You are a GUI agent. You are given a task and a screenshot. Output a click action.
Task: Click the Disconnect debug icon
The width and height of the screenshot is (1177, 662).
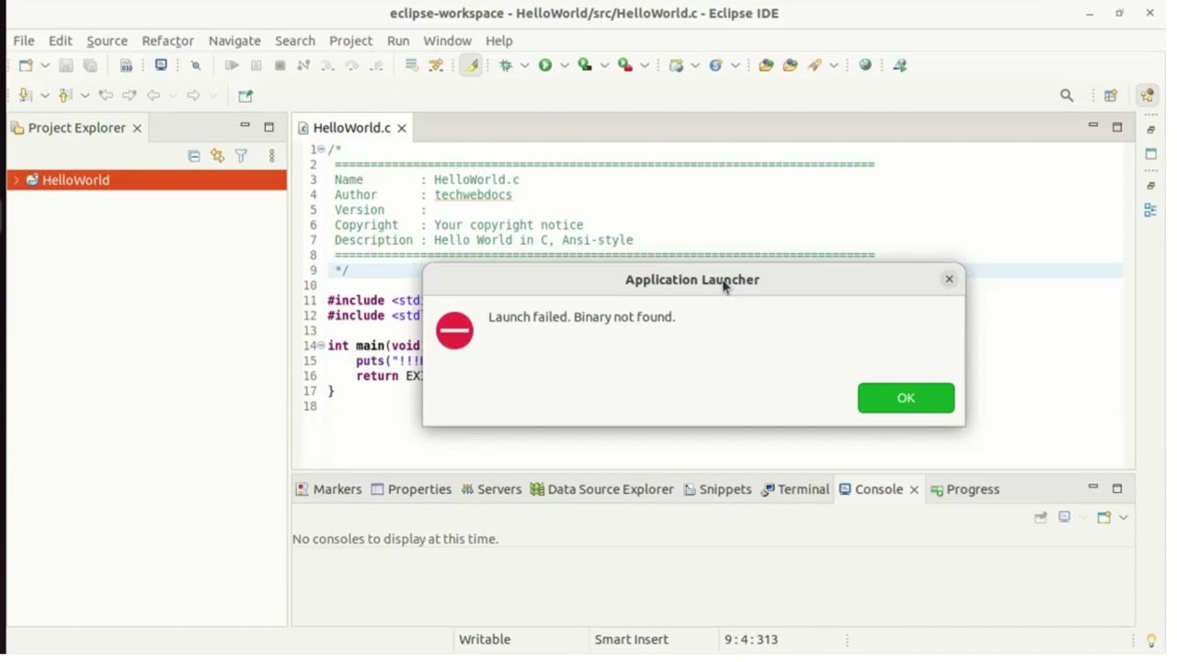[x=303, y=65]
